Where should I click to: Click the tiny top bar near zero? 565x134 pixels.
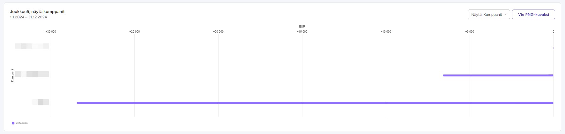(553, 48)
